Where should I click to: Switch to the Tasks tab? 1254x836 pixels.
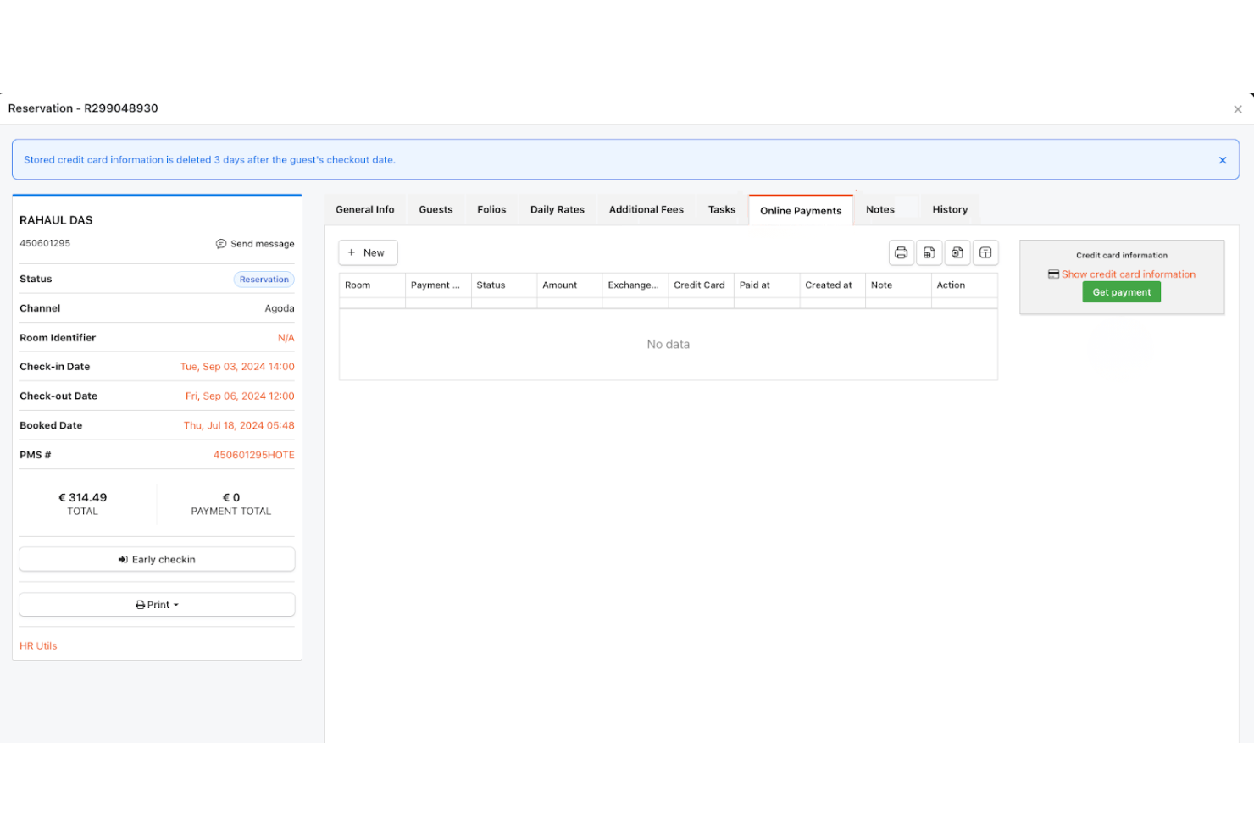click(722, 210)
